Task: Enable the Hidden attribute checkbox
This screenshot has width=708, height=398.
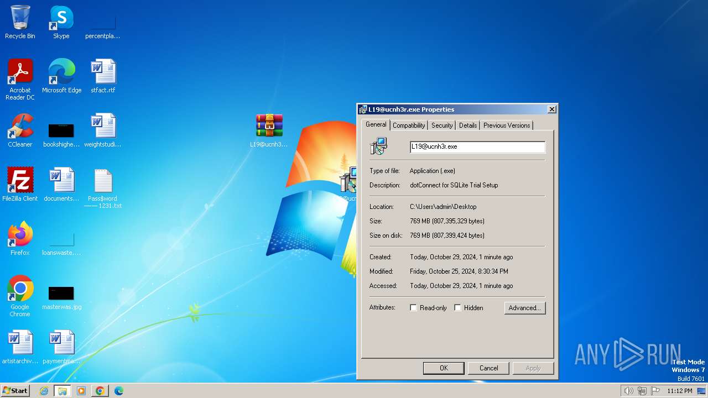Action: [x=457, y=308]
